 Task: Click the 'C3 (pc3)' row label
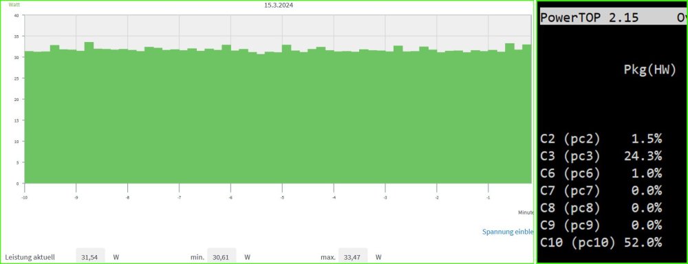point(570,156)
